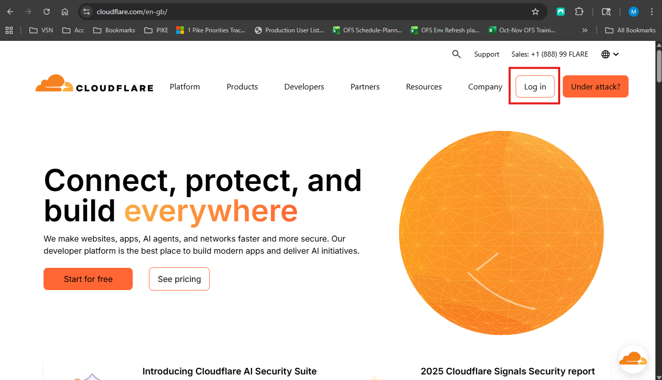Open the Company menu
Image resolution: width=662 pixels, height=380 pixels.
(485, 87)
